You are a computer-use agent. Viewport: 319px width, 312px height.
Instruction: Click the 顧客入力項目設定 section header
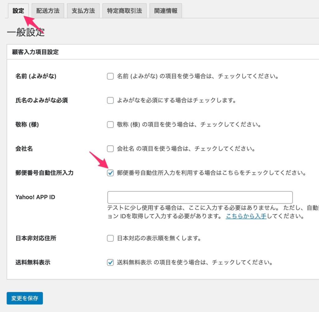click(x=36, y=52)
